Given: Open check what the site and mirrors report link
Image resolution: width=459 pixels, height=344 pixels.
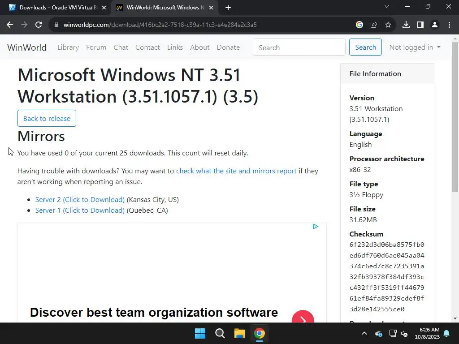Looking at the screenshot, I should tap(236, 171).
